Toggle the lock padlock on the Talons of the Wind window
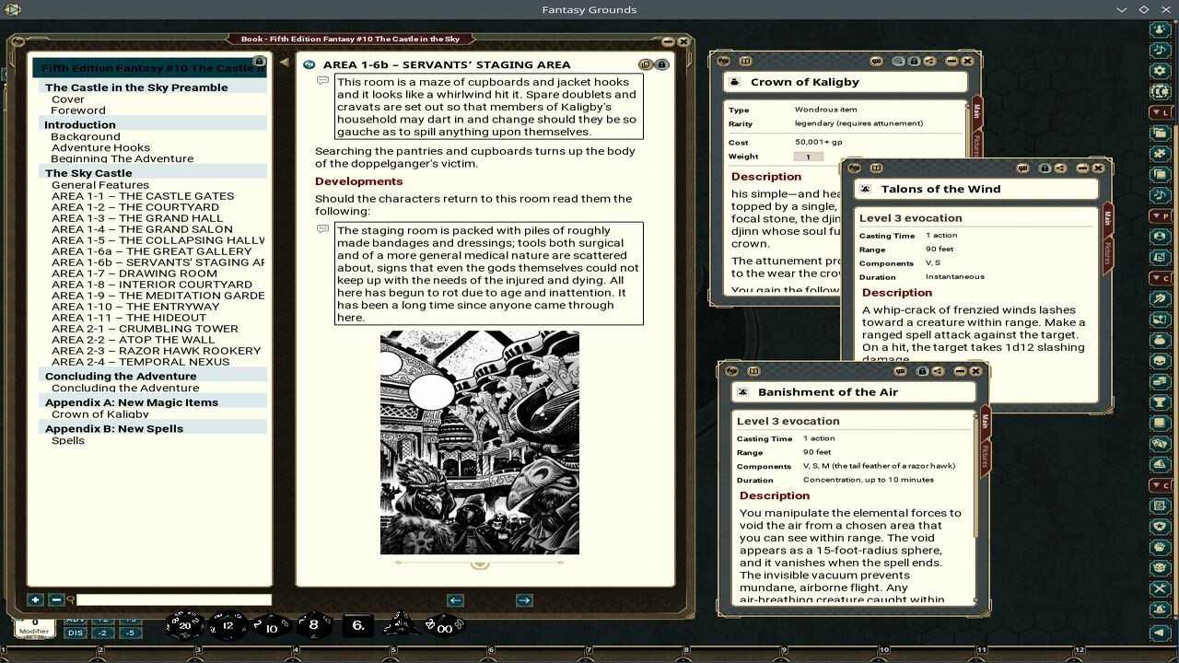The height and width of the screenshot is (663, 1179). [1045, 168]
